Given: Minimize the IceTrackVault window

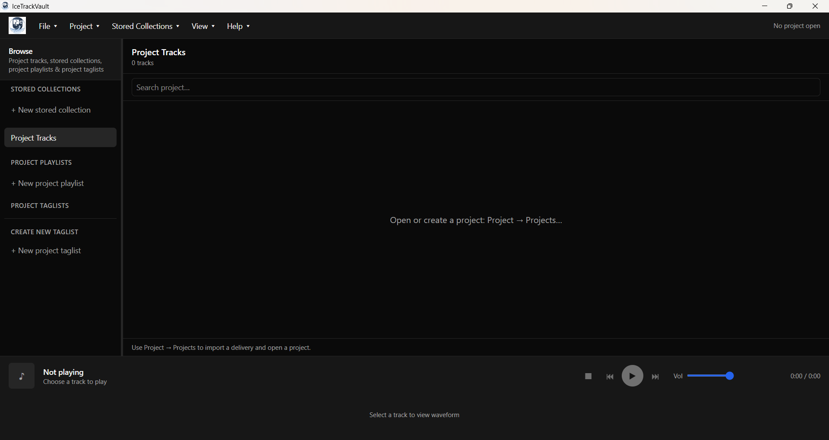Looking at the screenshot, I should coord(765,6).
